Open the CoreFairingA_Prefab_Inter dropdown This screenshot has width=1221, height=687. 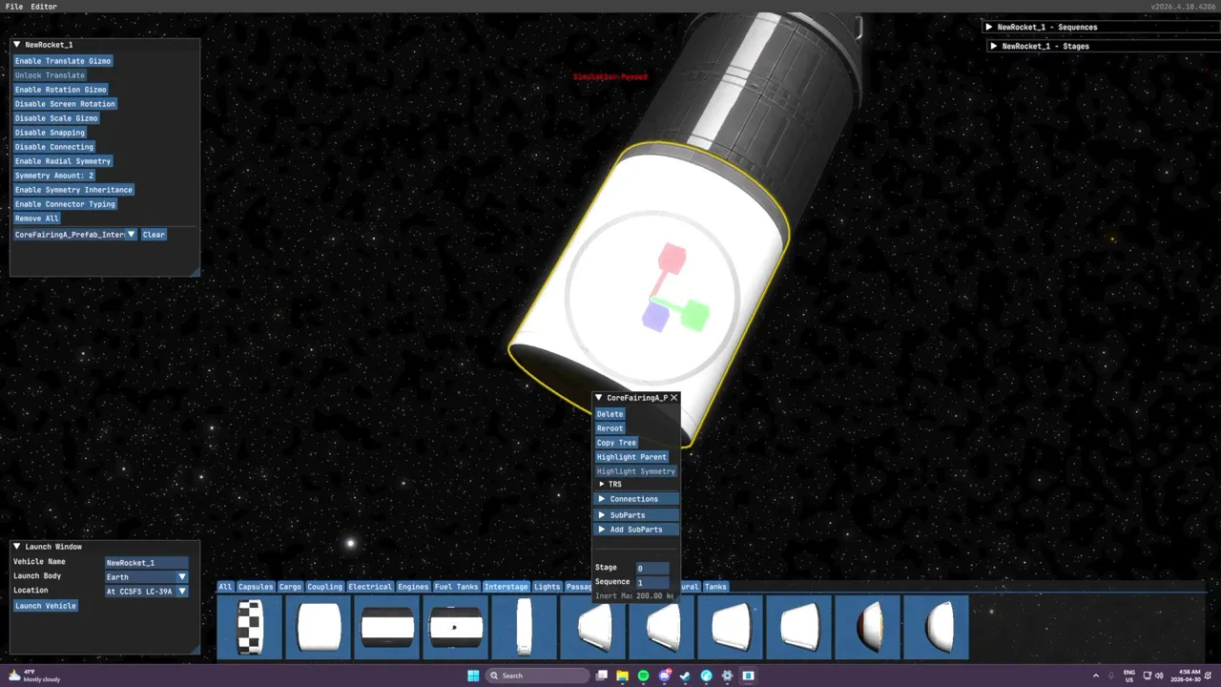(x=75, y=235)
